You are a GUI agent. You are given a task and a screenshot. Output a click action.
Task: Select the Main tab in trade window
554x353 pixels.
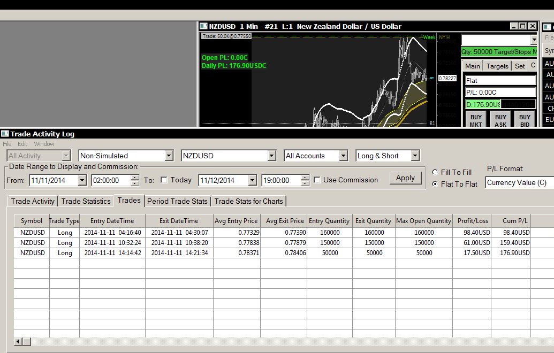coord(473,66)
